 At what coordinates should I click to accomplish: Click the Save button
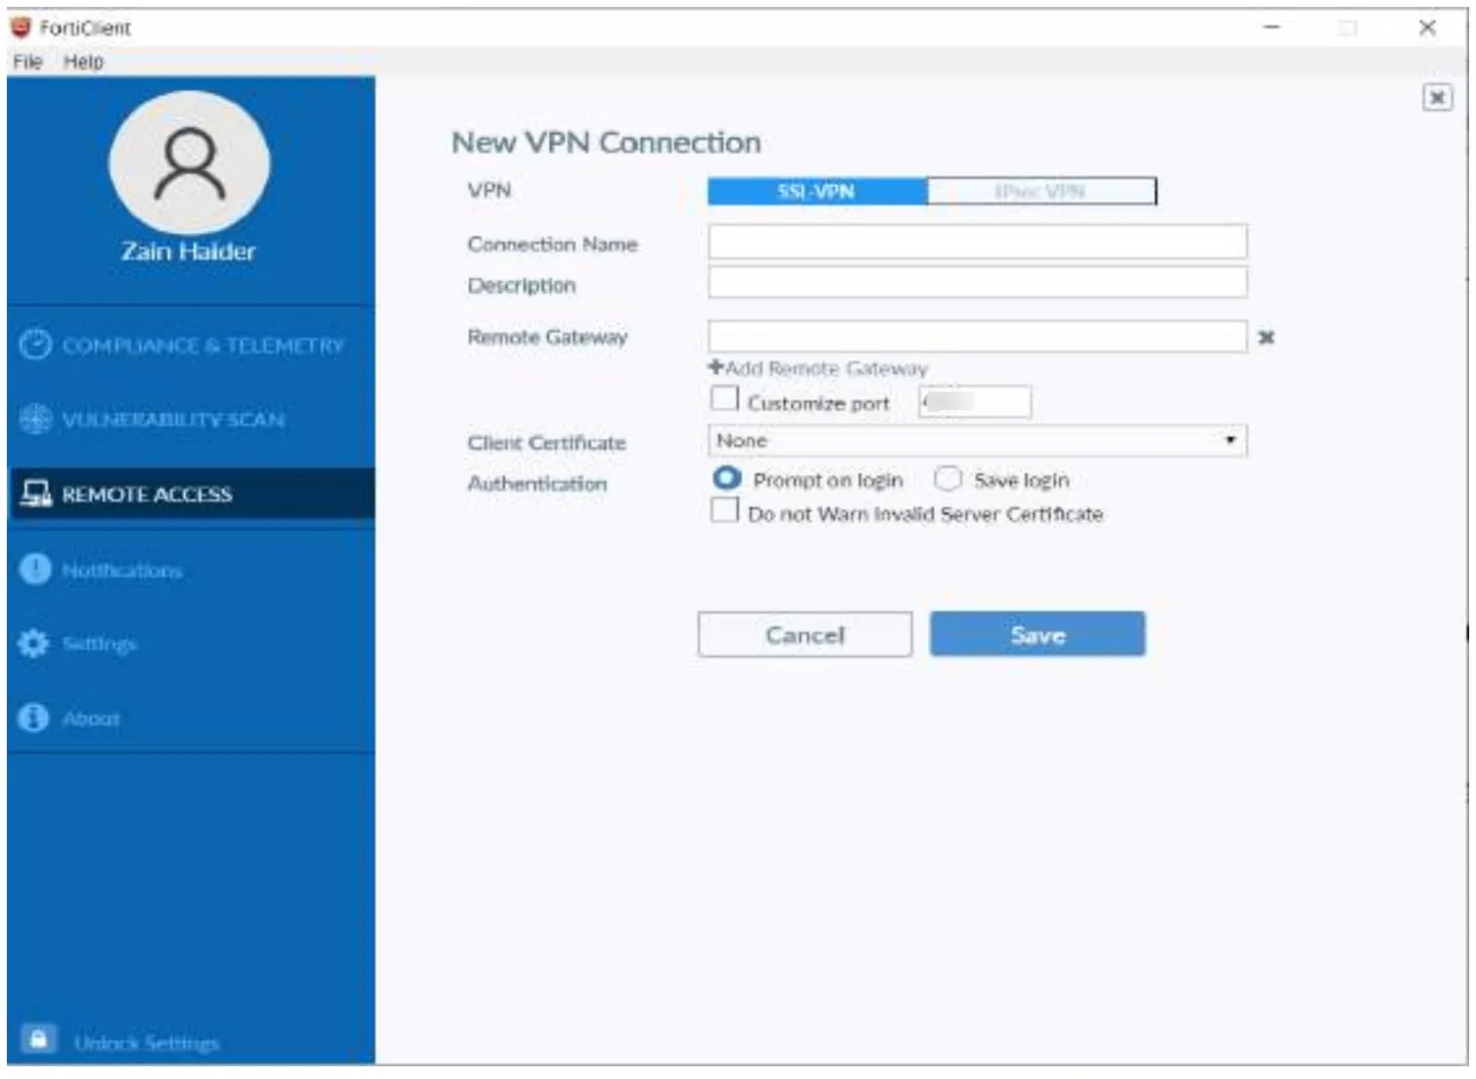tap(1038, 634)
